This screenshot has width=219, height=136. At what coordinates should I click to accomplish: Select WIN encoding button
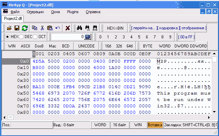[x=12, y=46]
